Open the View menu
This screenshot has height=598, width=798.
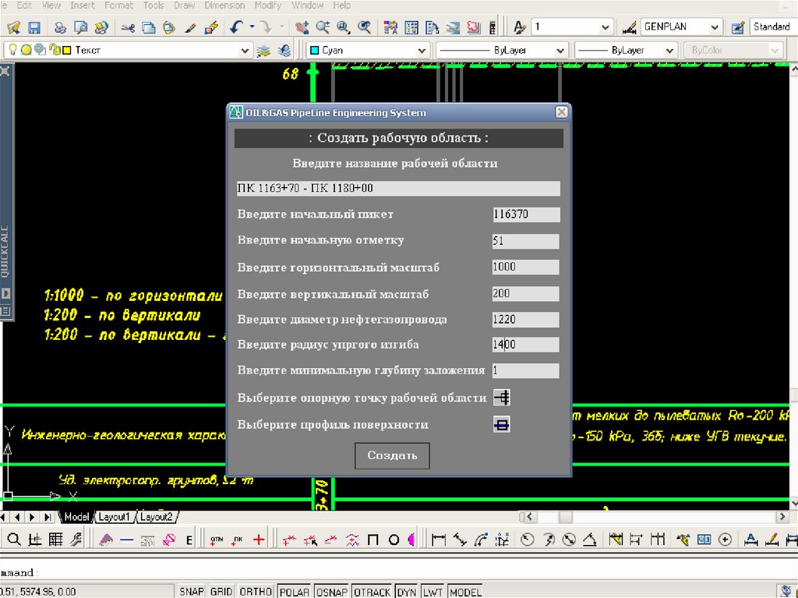click(51, 5)
